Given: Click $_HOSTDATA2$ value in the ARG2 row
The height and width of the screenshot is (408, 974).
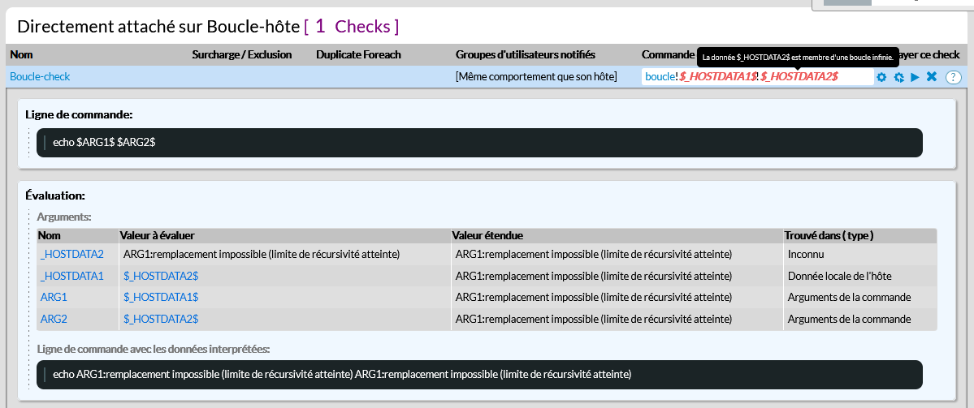Looking at the screenshot, I should (161, 319).
